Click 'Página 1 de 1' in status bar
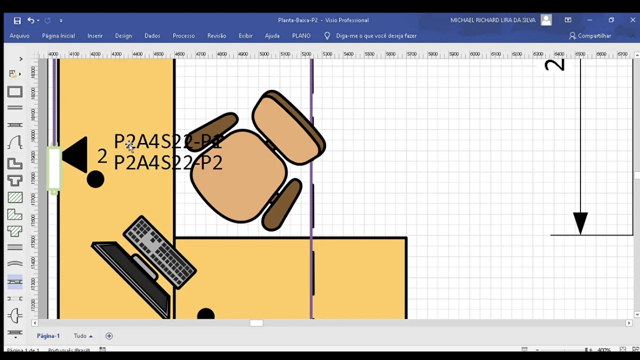This screenshot has width=640, height=360. click(23, 350)
